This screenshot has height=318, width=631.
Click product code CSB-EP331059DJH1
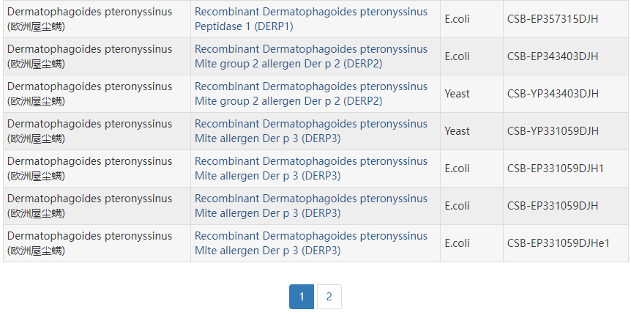click(x=556, y=169)
